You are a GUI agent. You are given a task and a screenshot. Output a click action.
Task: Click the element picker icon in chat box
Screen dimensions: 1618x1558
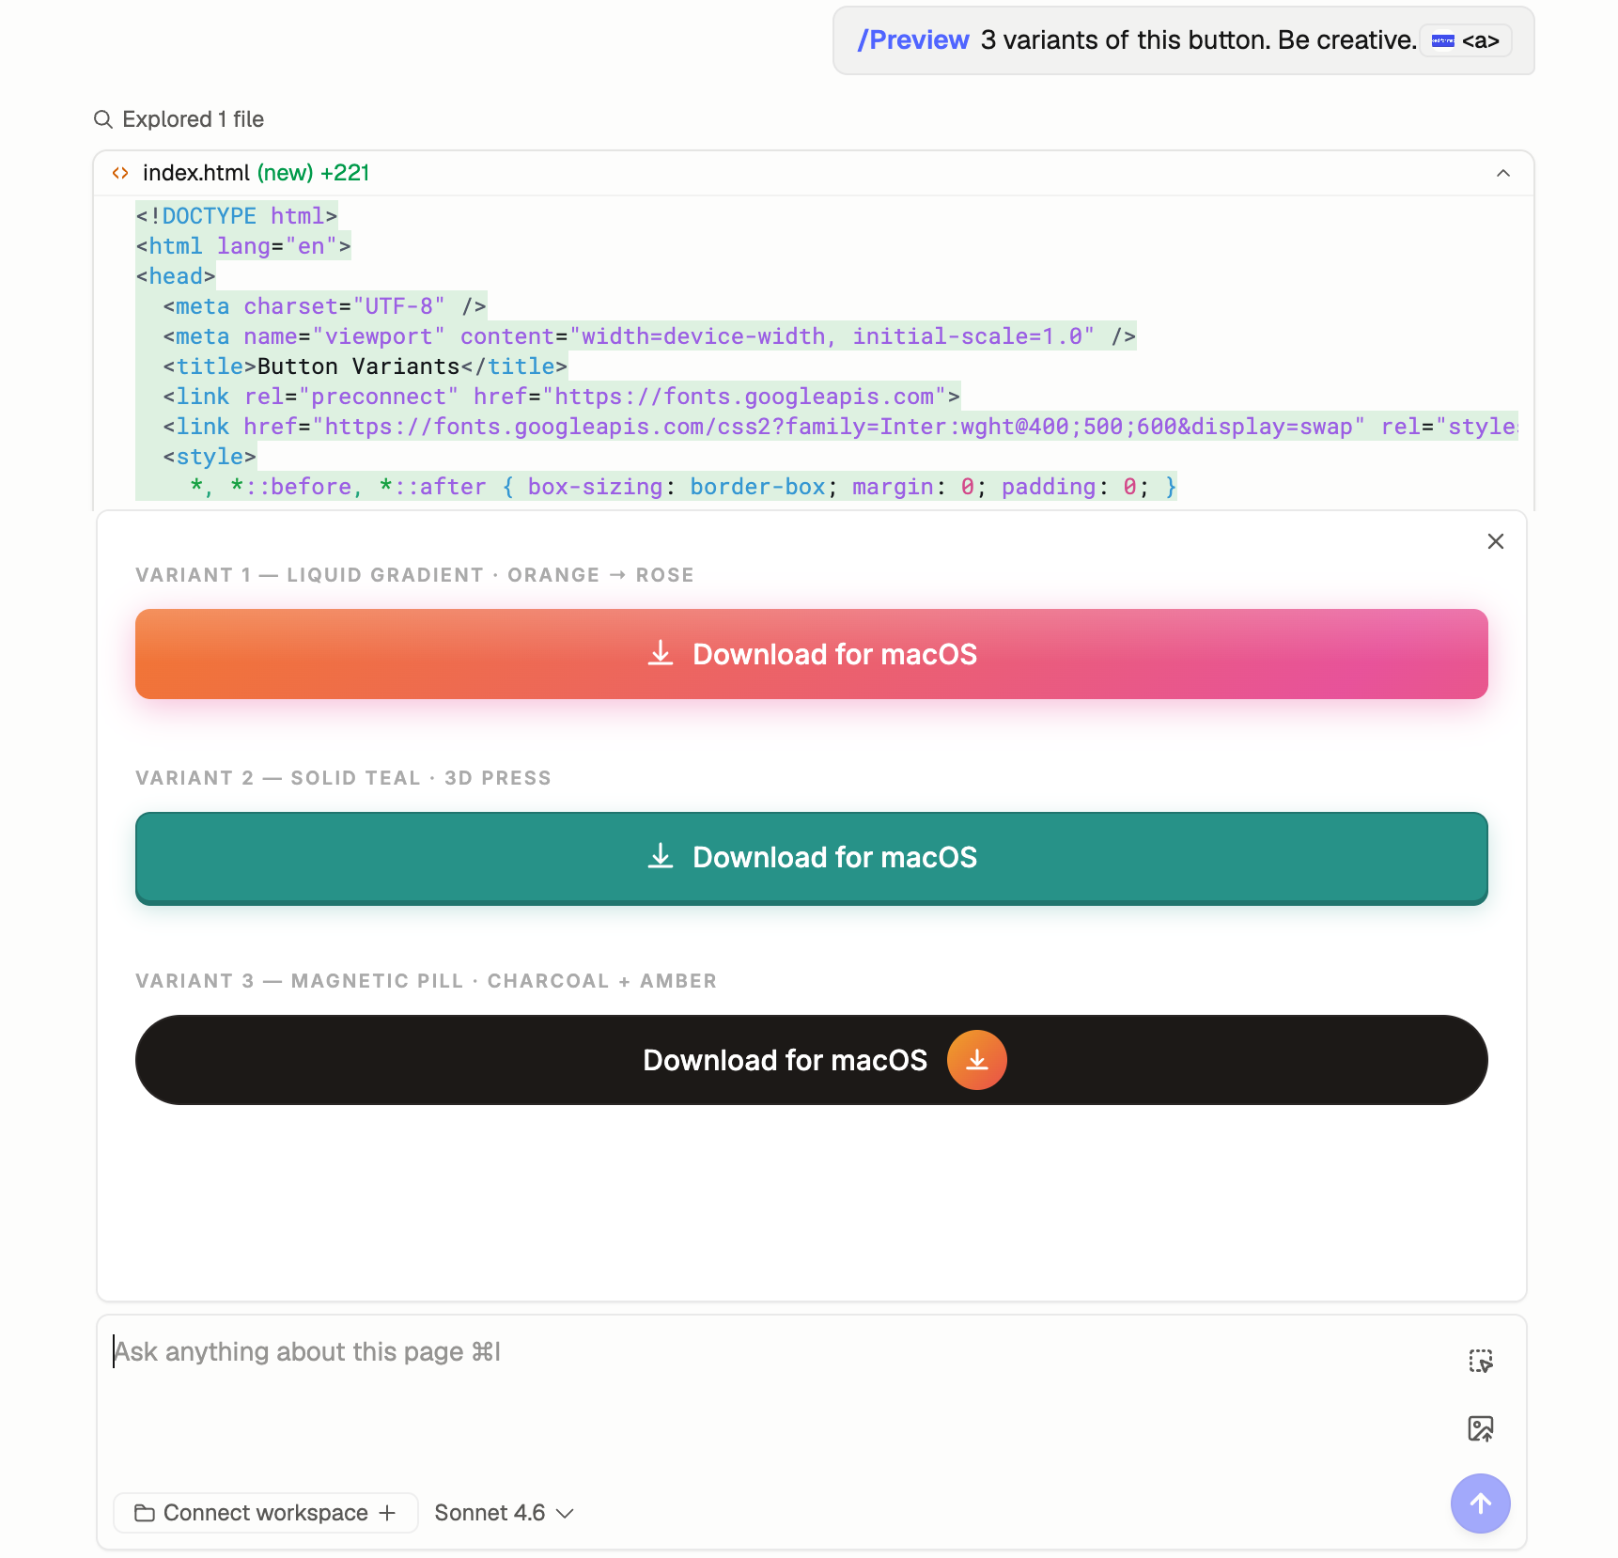[1481, 1361]
